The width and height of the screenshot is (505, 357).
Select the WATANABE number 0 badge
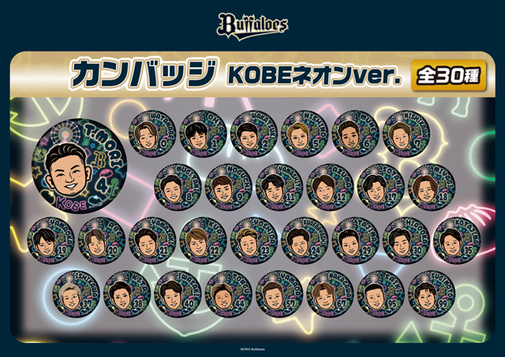pyautogui.click(x=152, y=134)
